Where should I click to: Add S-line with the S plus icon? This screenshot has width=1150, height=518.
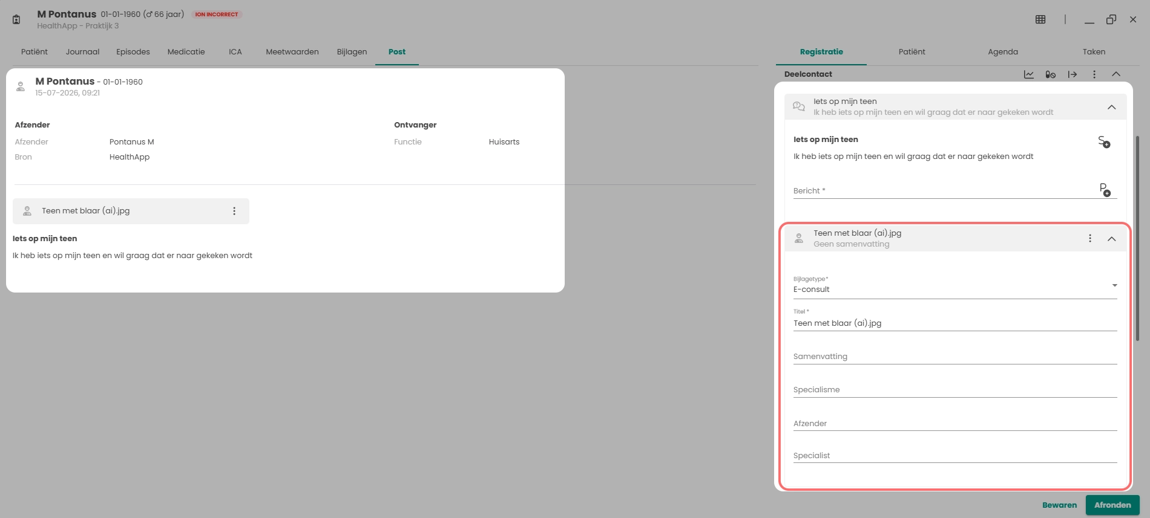tap(1104, 142)
